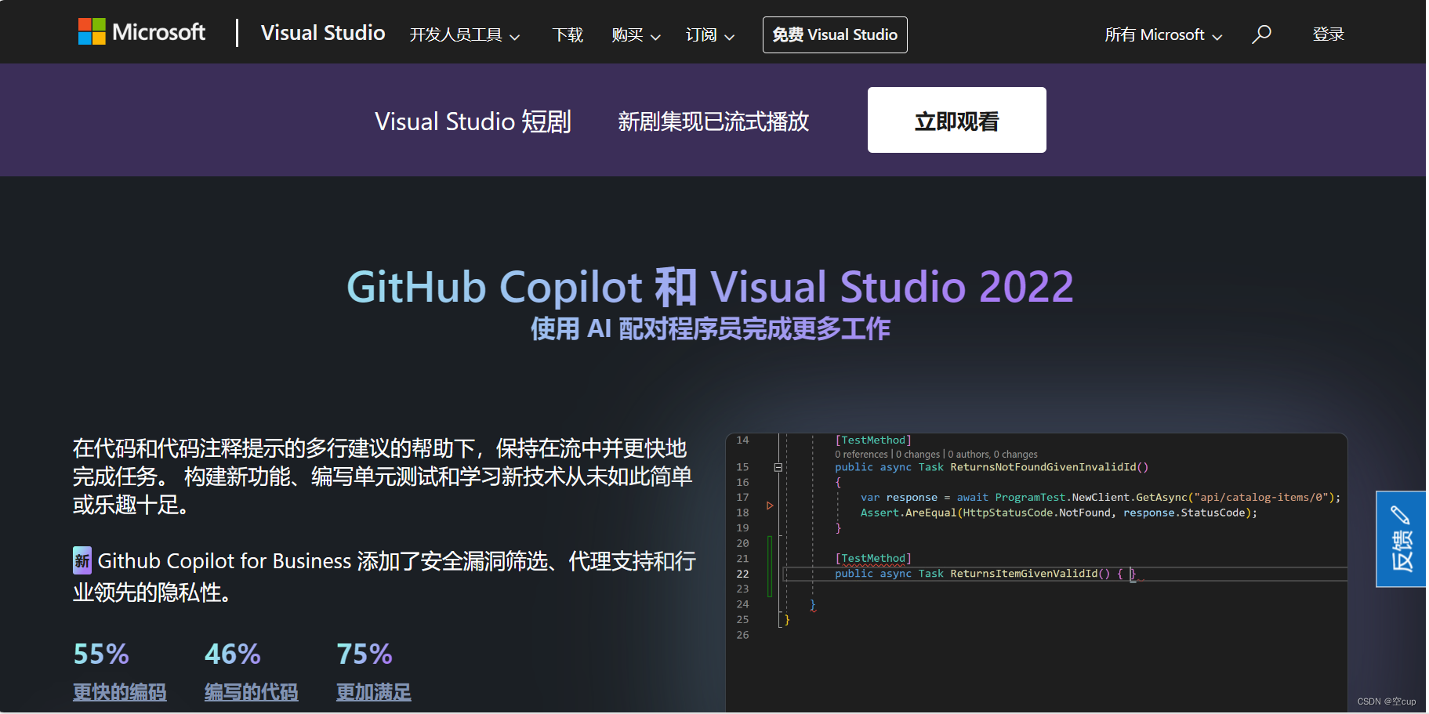Image resolution: width=1429 pixels, height=714 pixels.
Task: Click the Microsoft logo
Action: tap(142, 32)
